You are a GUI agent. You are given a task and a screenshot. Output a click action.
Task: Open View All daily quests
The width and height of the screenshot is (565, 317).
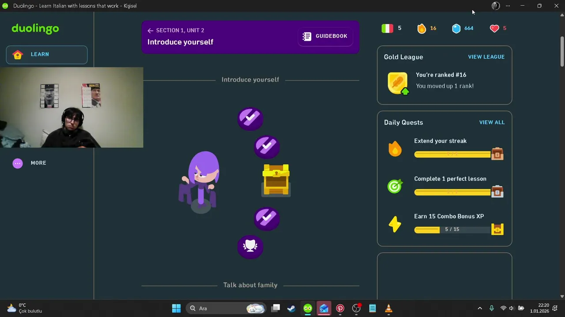[492, 122]
